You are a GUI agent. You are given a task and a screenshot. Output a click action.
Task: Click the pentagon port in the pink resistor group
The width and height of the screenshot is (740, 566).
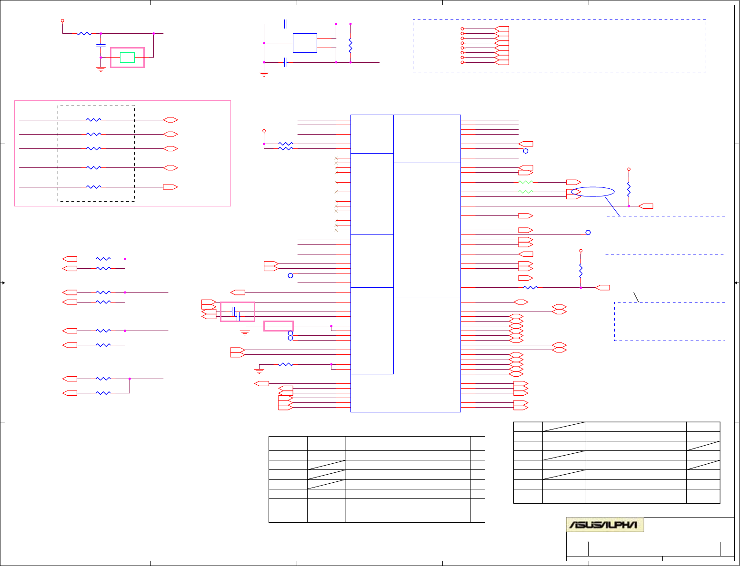(x=170, y=187)
